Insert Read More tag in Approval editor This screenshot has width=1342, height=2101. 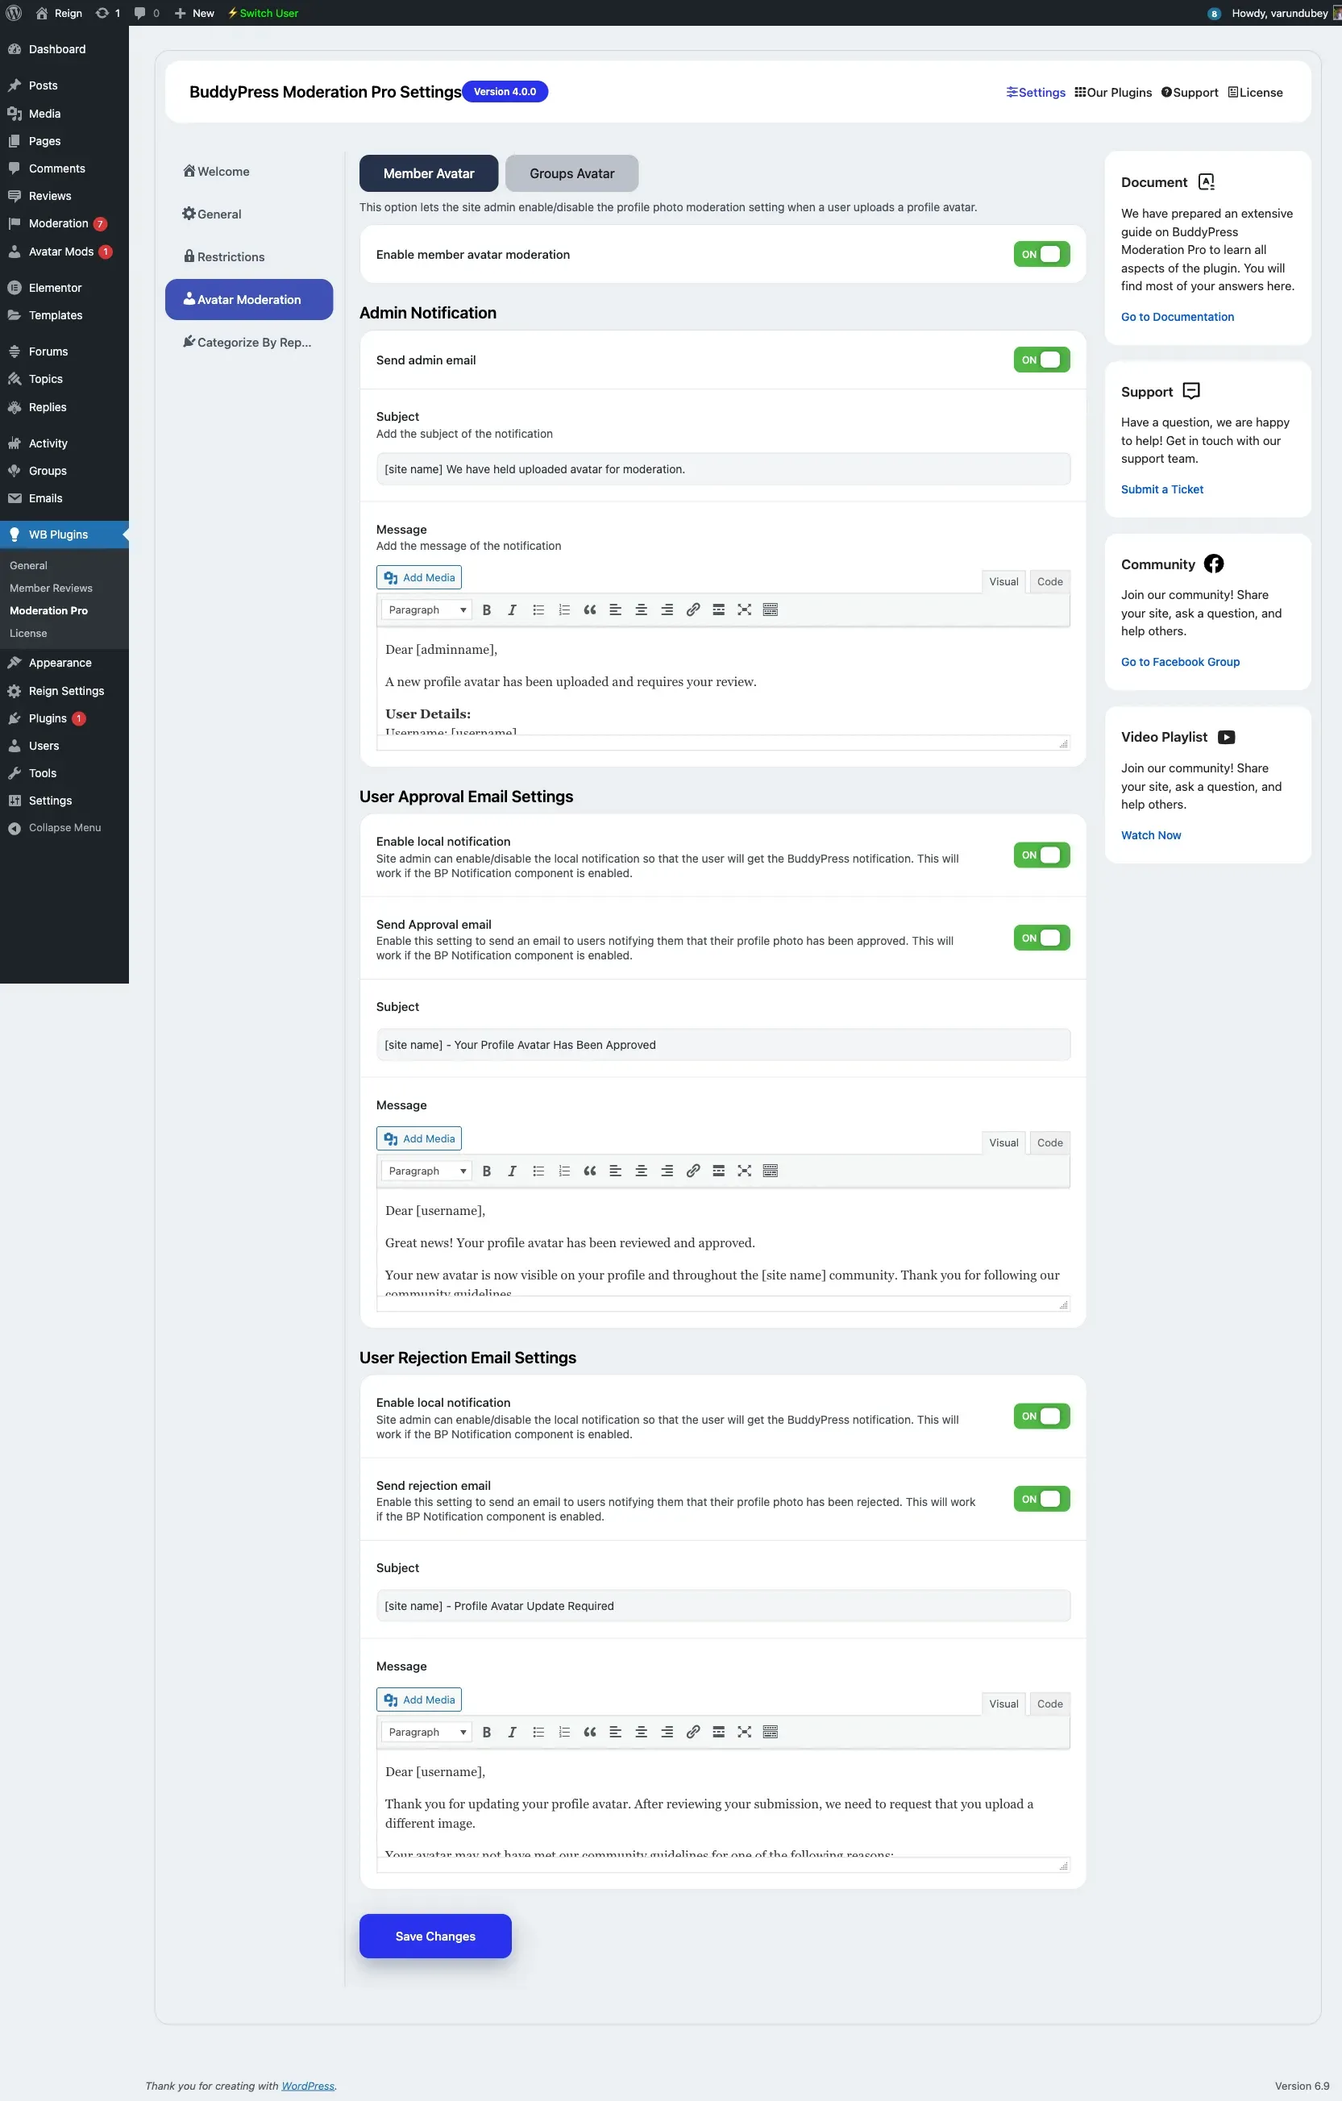pos(719,1171)
